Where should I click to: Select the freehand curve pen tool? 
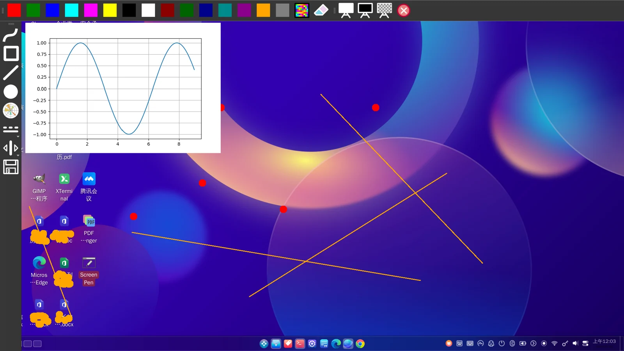click(11, 35)
